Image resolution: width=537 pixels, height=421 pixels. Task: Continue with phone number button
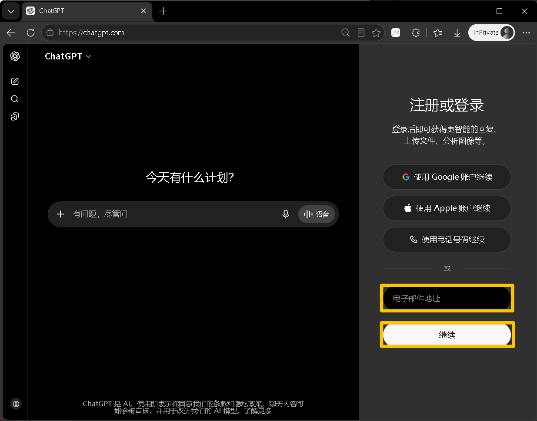447,240
